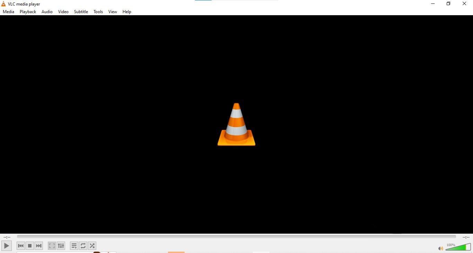
Task: Open the Subtitle menu
Action: [81, 12]
